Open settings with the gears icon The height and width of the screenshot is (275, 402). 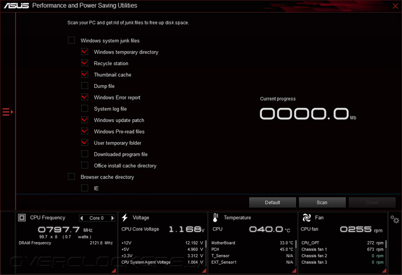[395, 219]
